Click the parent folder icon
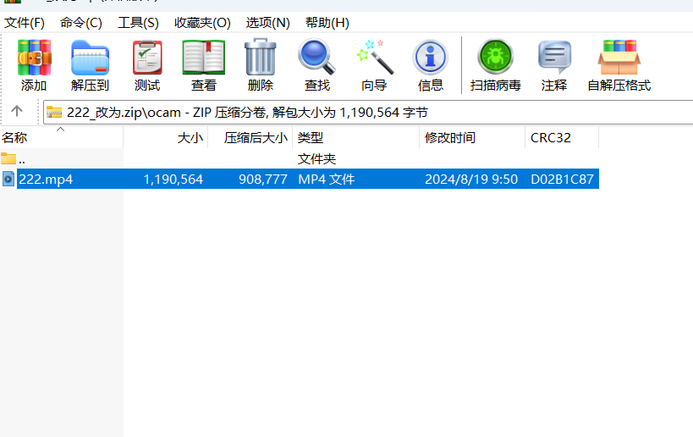The height and width of the screenshot is (437, 693). coord(8,158)
